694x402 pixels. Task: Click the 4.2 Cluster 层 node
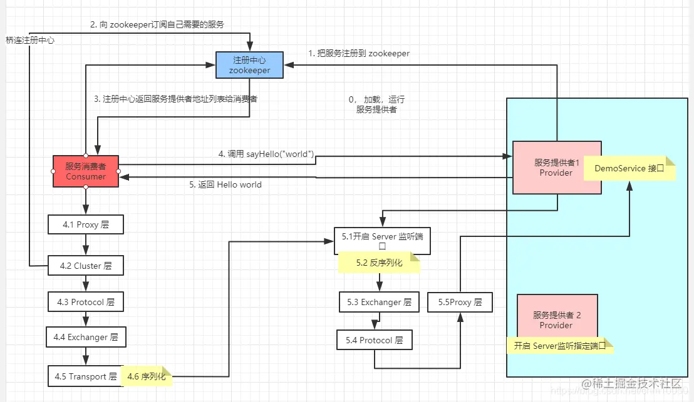(x=86, y=265)
